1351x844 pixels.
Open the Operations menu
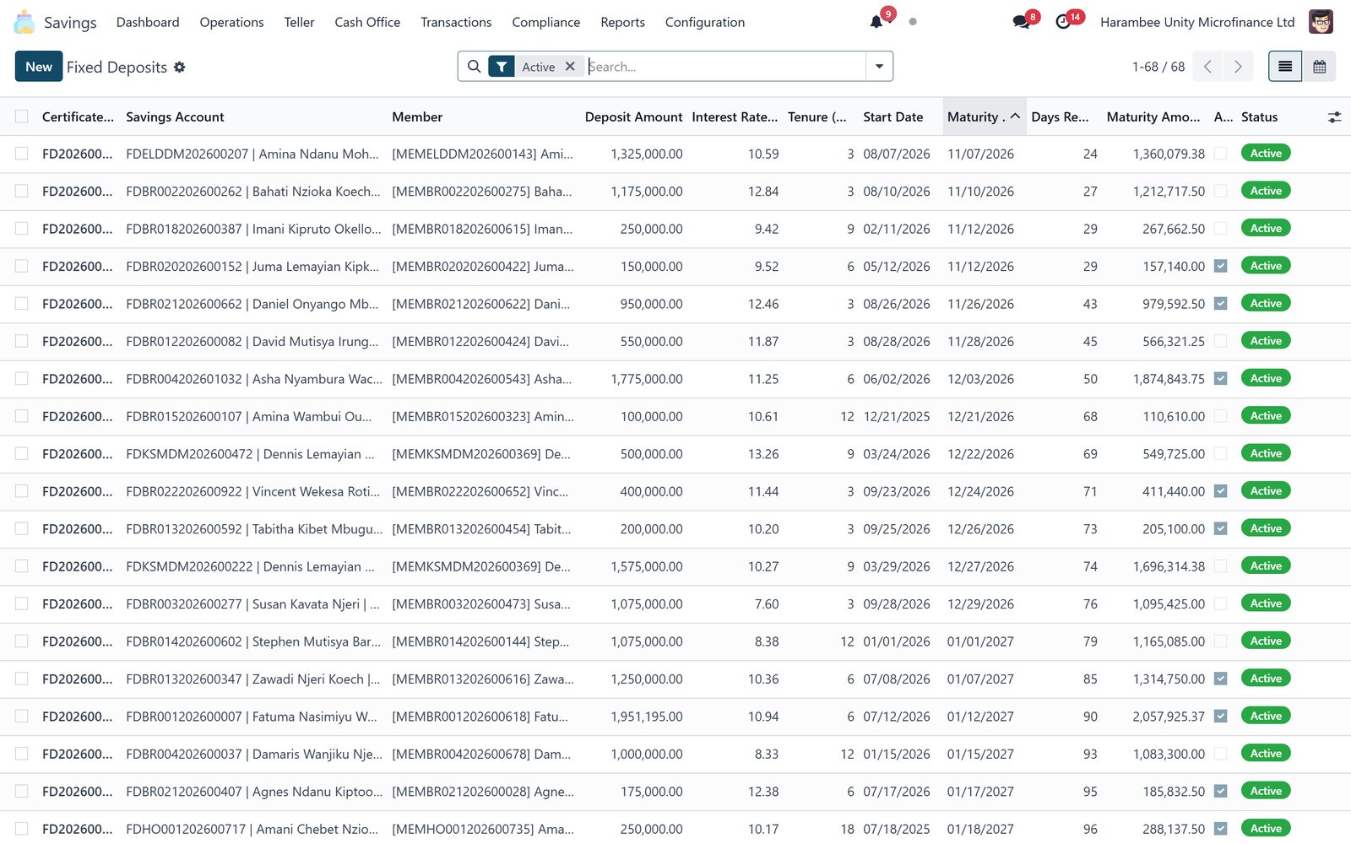[231, 22]
